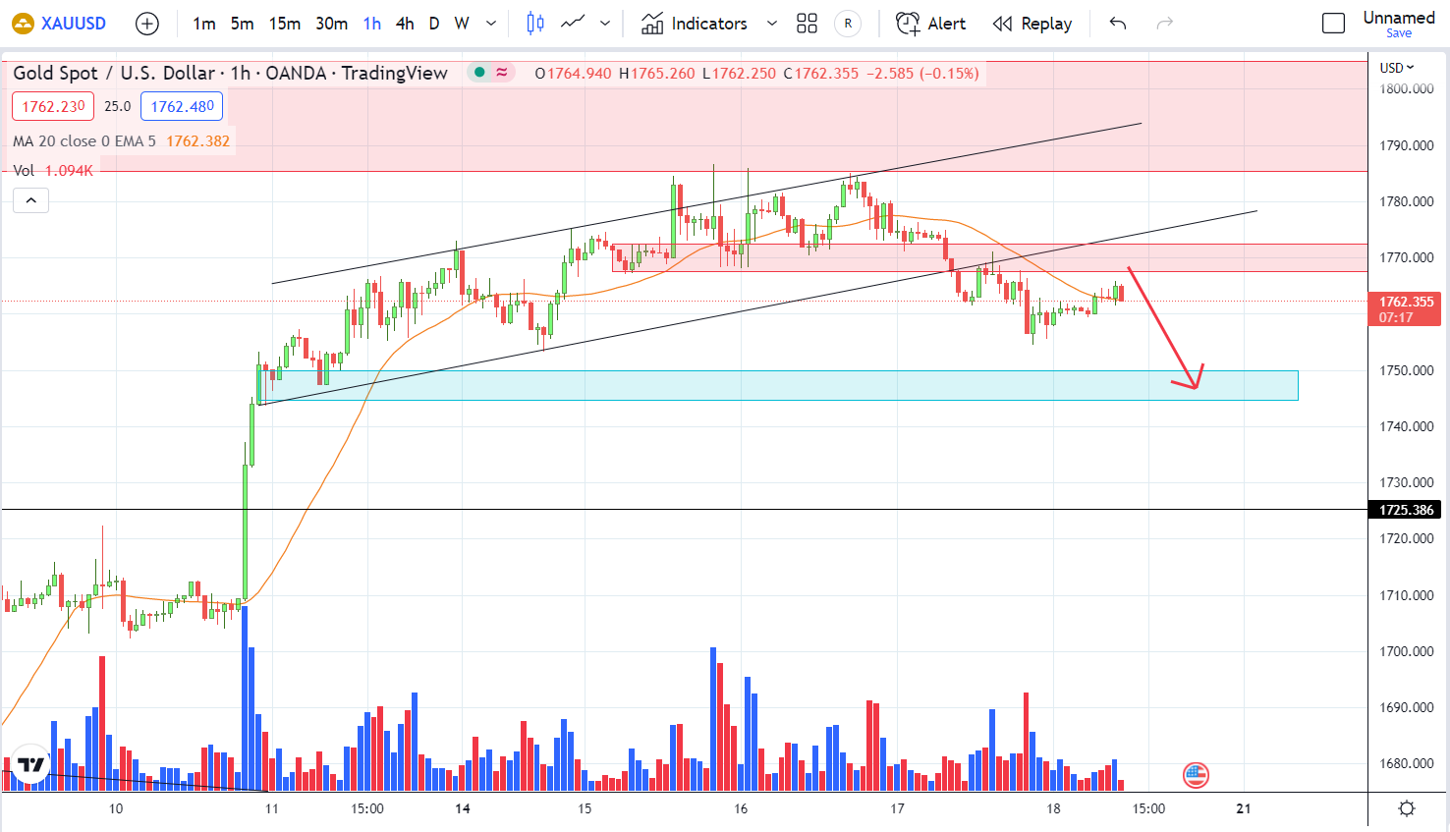Viewport: 1450px width, 832px height.
Task: Expand the timeframe dropdown arrow
Action: (491, 24)
